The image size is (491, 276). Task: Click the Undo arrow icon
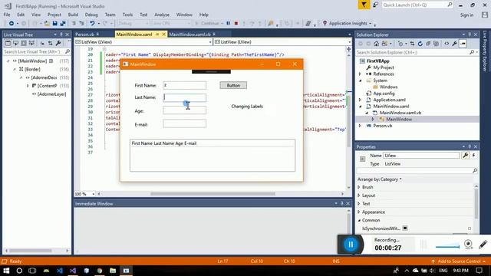coord(92,23)
